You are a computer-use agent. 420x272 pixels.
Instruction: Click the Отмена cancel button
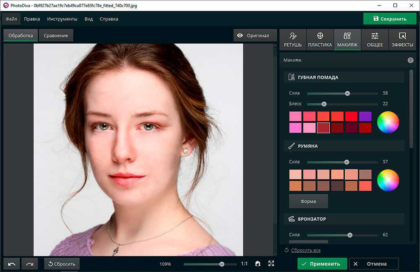374,264
